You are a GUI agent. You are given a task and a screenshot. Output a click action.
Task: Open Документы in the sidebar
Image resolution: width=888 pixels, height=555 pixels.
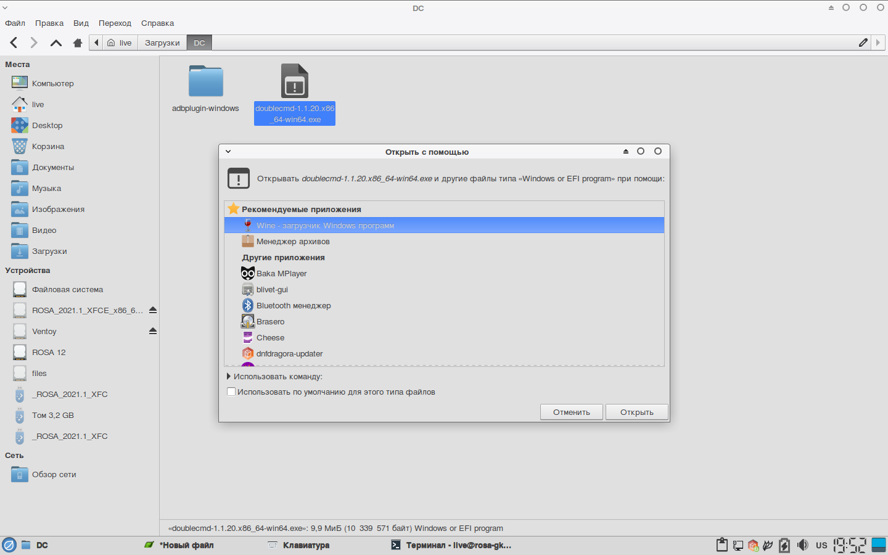53,167
